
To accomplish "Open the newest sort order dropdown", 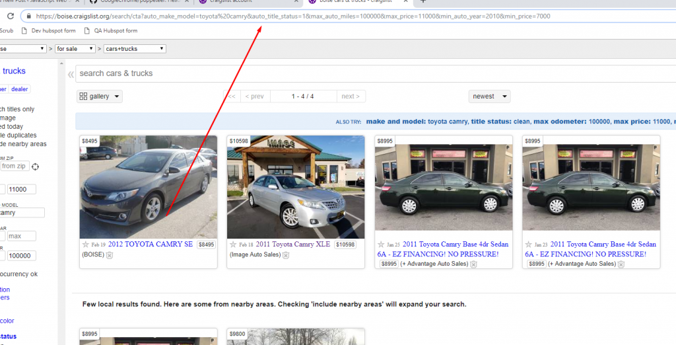I will 489,96.
